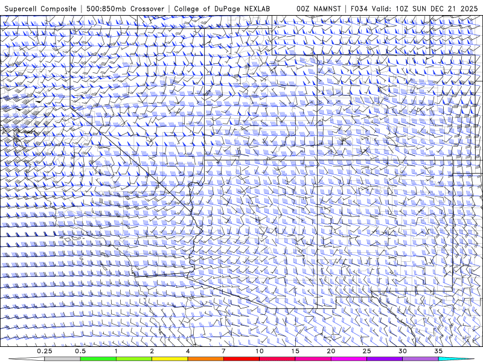The image size is (483, 362).
Task: Click the 30 label on the color scale
Action: pyautogui.click(x=402, y=351)
